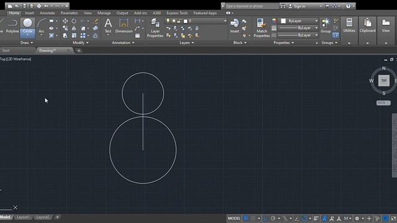397x223 pixels.
Task: Expand the Block panel
Action: pyautogui.click(x=240, y=43)
